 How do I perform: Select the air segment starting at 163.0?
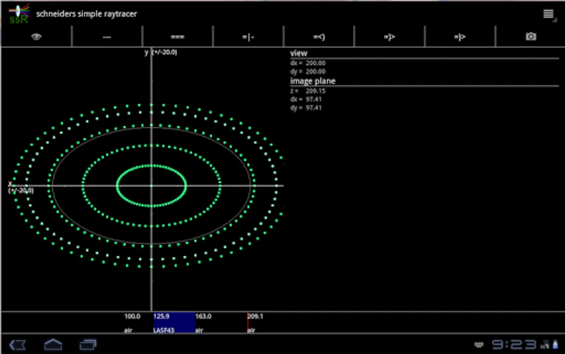click(x=220, y=323)
